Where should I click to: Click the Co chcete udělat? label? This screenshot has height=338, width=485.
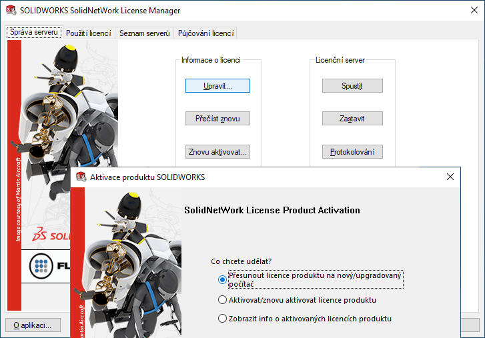point(241,261)
